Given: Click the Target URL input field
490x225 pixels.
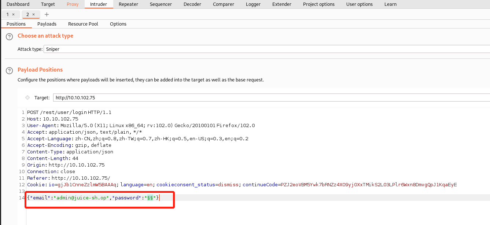Looking at the screenshot, I should coord(271,98).
